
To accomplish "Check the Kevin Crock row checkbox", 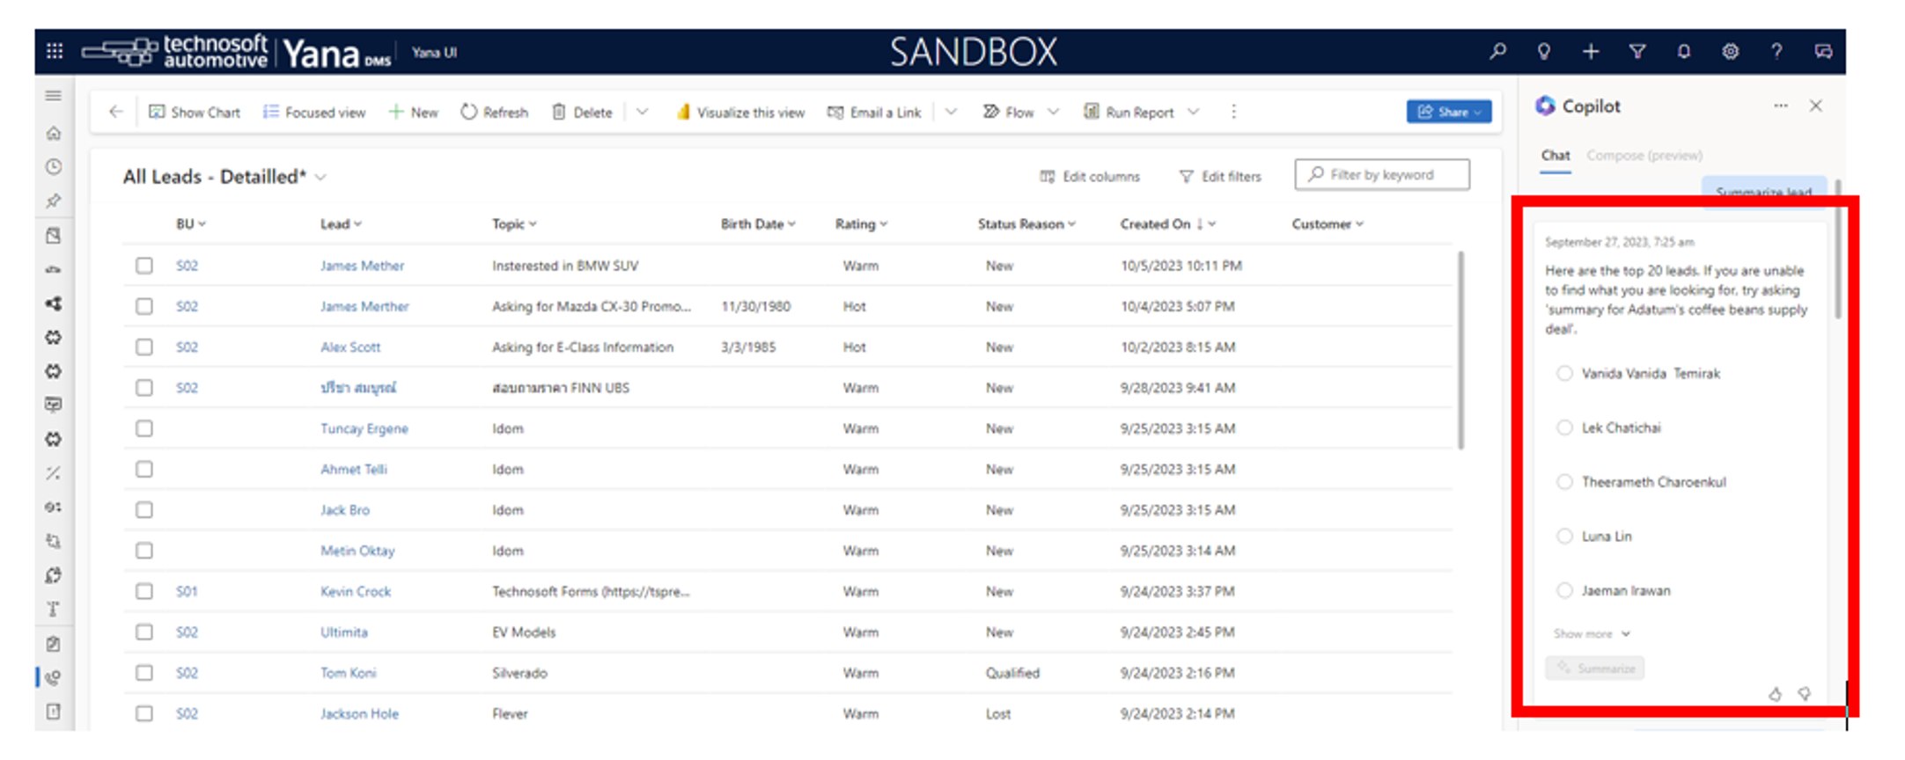I will [x=144, y=591].
